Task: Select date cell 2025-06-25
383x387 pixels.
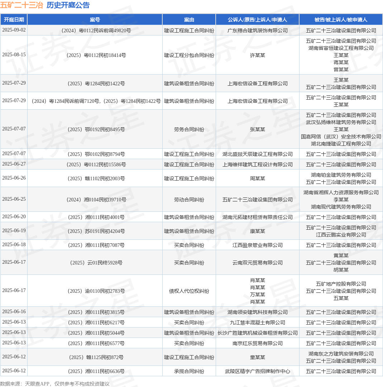Action: click(14, 199)
